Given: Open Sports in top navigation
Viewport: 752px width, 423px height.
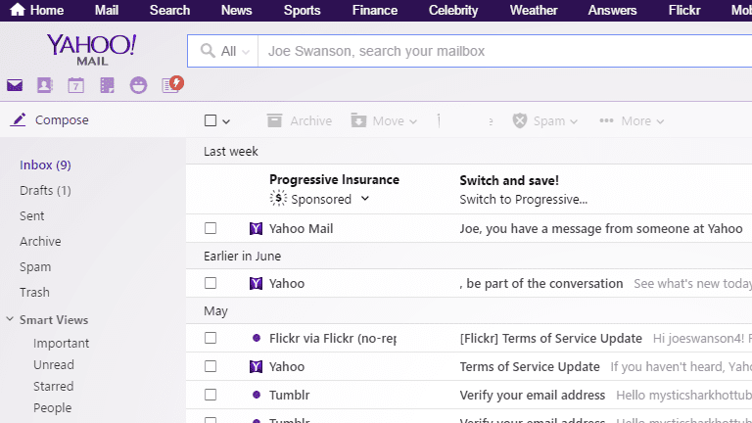Looking at the screenshot, I should coord(303,10).
